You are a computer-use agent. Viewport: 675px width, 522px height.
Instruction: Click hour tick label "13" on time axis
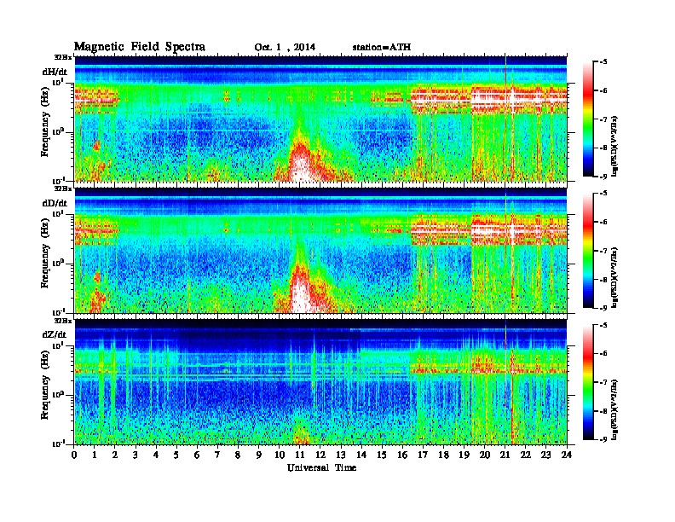(x=341, y=455)
